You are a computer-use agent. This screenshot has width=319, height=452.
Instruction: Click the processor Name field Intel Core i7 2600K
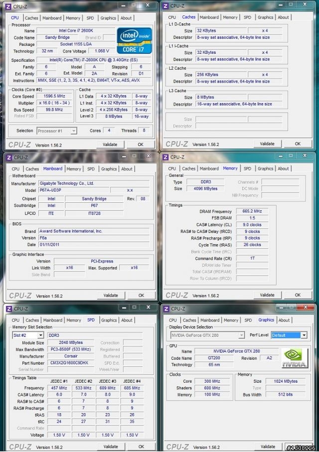pos(76,30)
